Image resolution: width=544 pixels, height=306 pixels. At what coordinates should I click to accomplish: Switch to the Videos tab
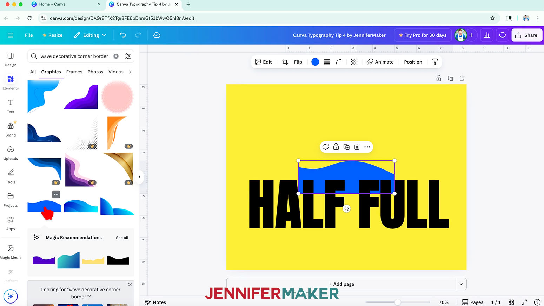tap(116, 72)
